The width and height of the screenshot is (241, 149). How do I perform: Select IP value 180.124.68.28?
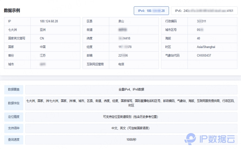49,21
